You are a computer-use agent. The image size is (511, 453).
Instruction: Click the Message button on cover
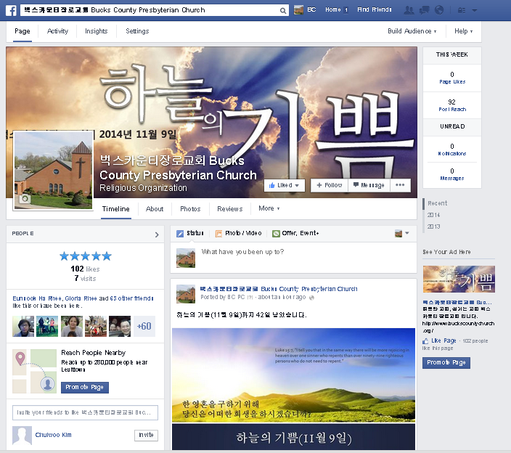click(x=369, y=185)
